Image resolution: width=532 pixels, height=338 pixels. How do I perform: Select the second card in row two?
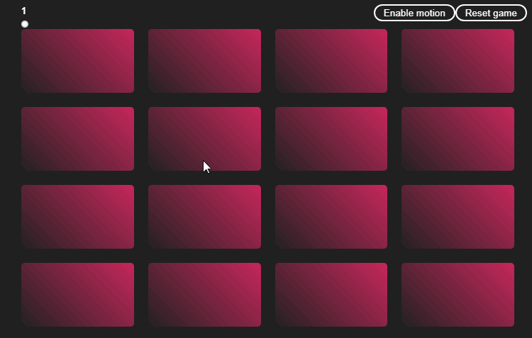click(204, 139)
